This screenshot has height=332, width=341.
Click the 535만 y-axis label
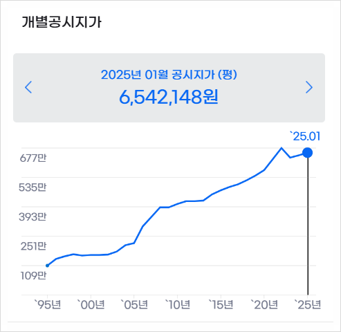(33, 187)
